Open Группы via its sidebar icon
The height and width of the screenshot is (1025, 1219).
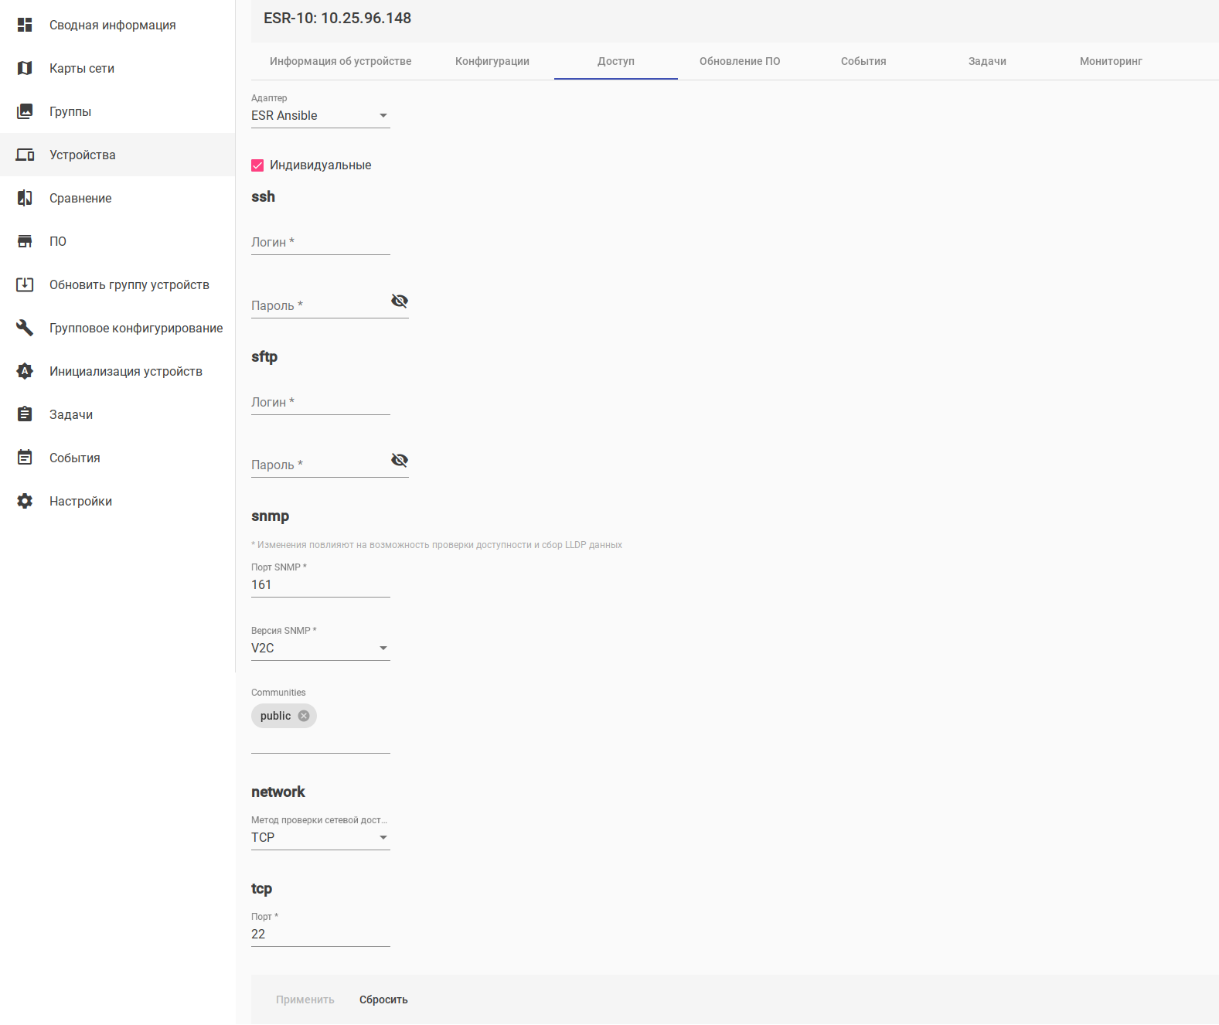pos(25,111)
